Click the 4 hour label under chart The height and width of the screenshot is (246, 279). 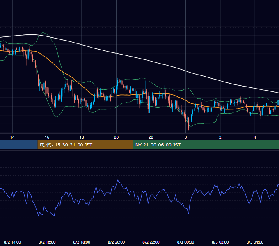click(255, 137)
